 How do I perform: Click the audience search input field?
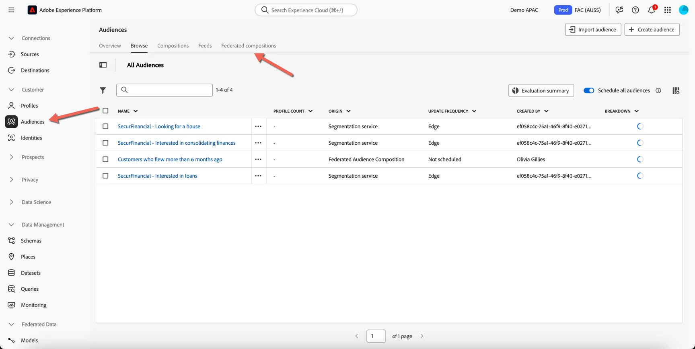(164, 90)
